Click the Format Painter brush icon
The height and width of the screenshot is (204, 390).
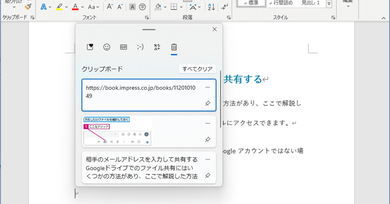click(x=28, y=6)
